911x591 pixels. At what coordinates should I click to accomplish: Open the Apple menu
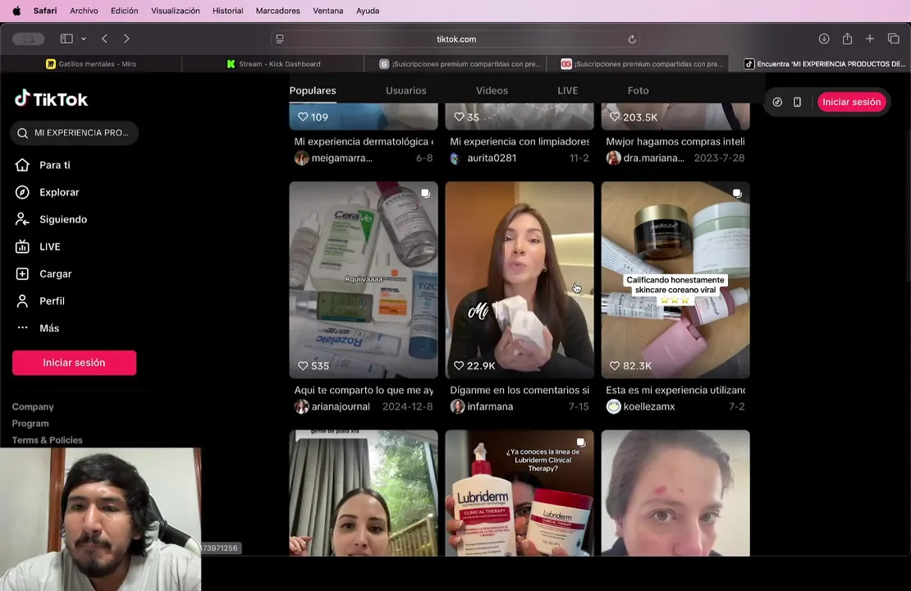tap(16, 11)
